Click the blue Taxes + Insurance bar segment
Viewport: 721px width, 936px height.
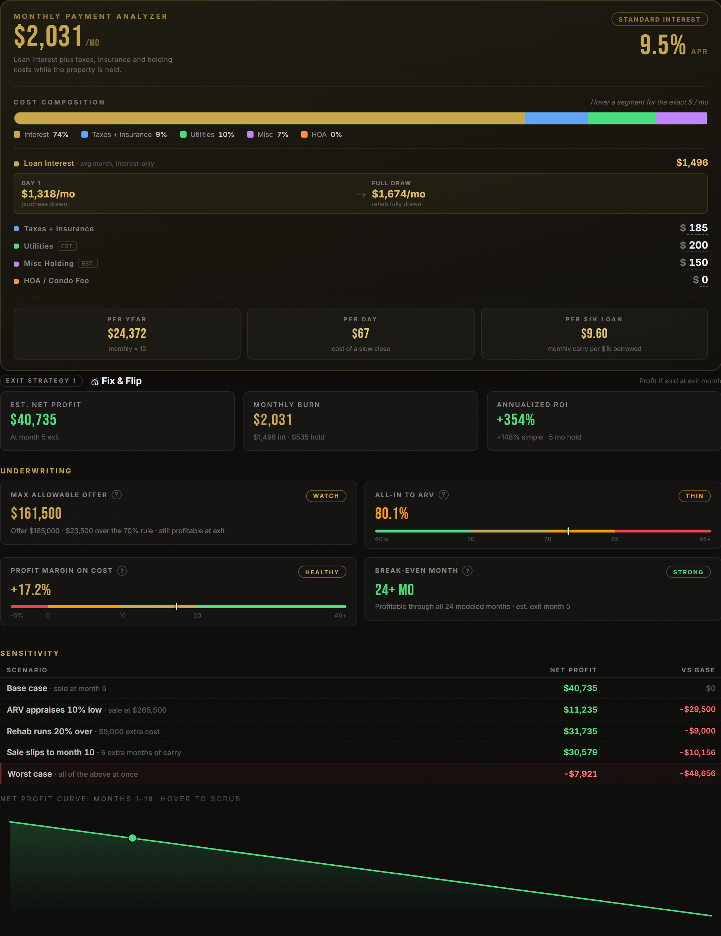point(556,118)
